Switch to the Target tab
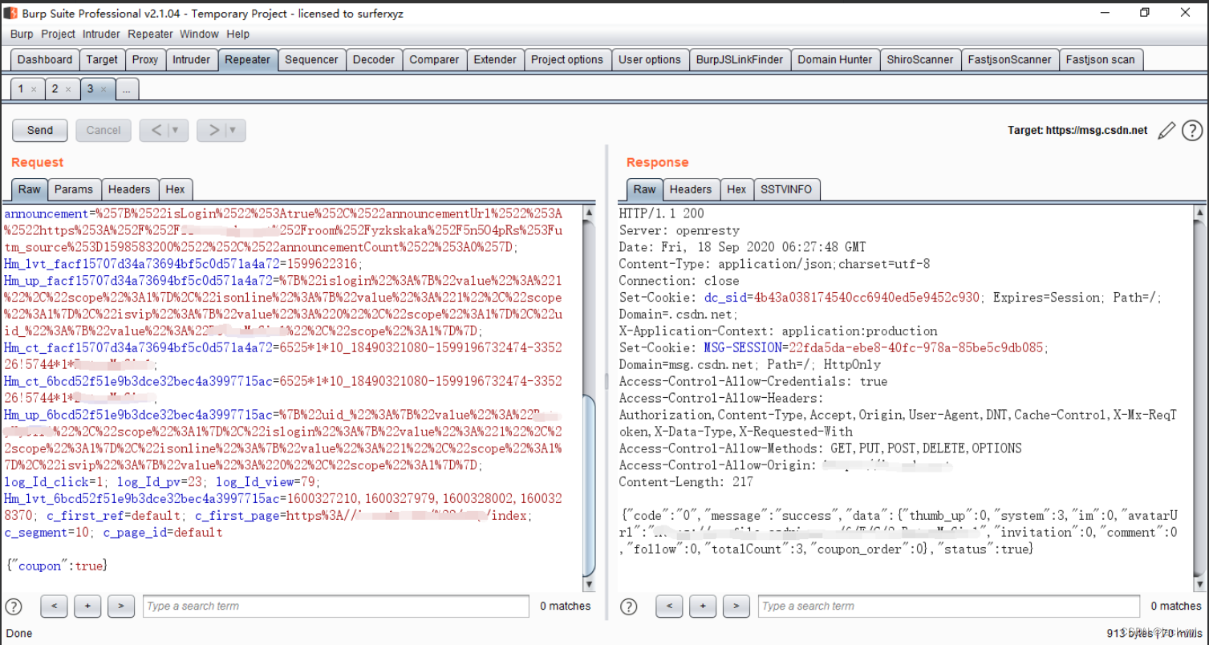 tap(102, 59)
